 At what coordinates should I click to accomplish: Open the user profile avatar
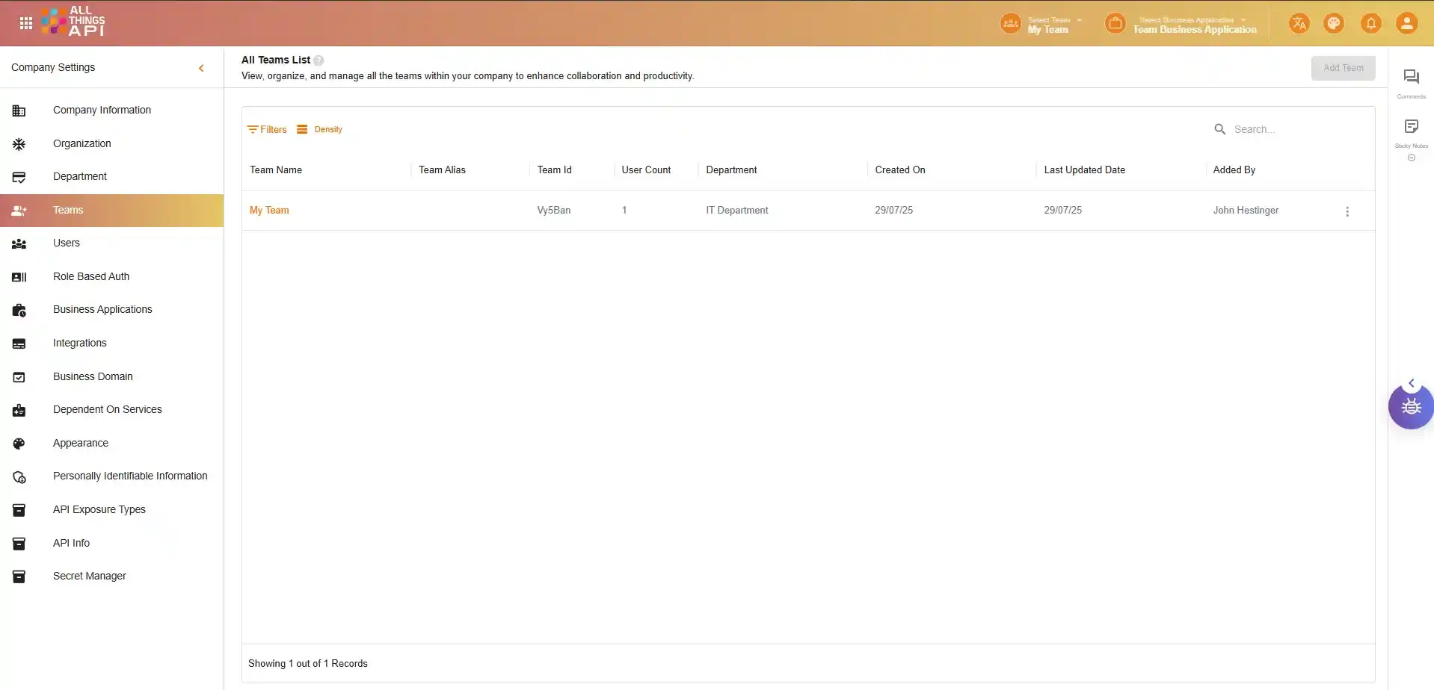[x=1406, y=23]
